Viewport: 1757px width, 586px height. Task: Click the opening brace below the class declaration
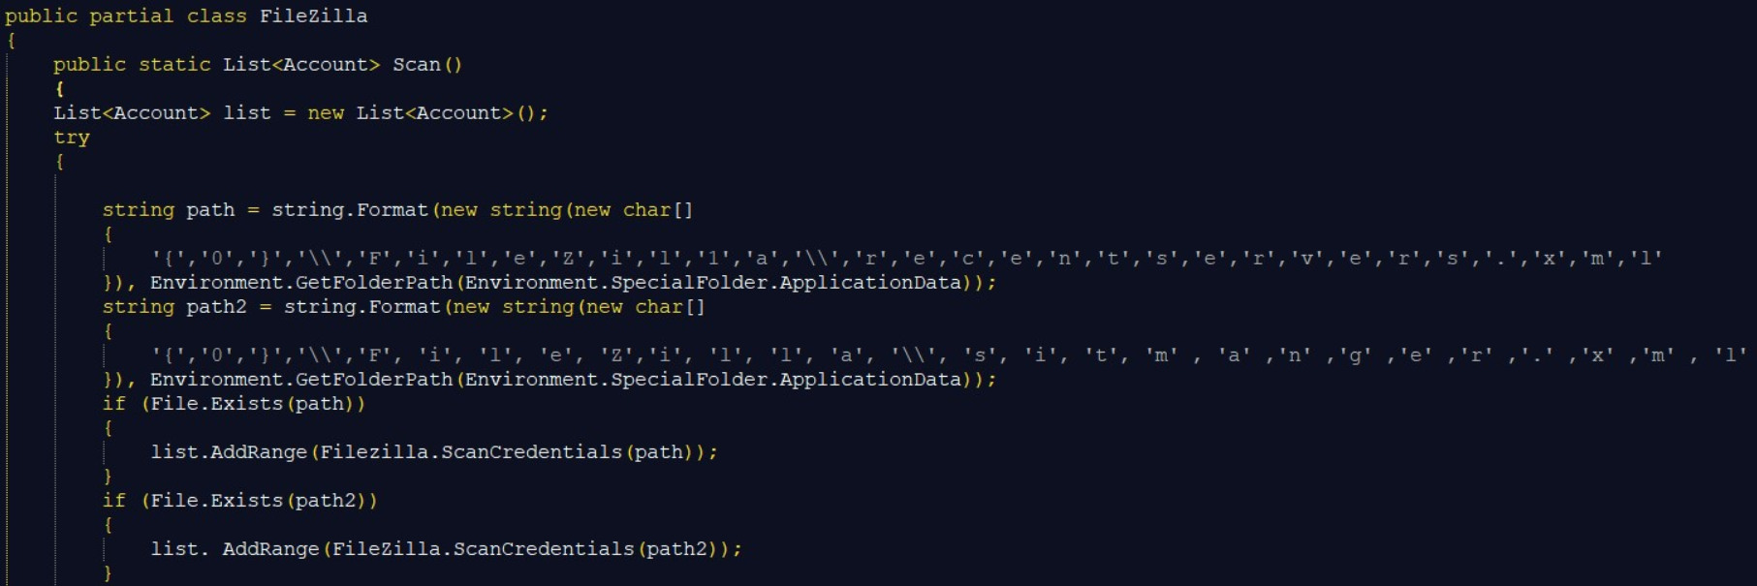[x=11, y=41]
